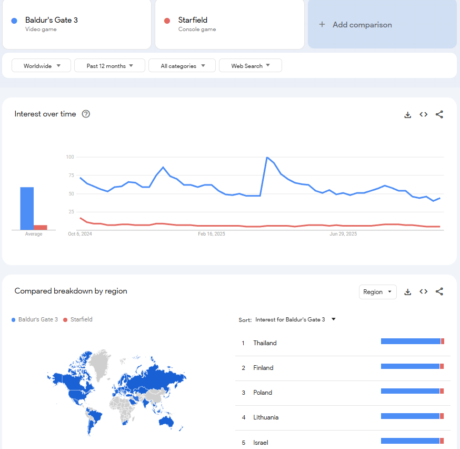460x449 pixels.
Task: Embed the region breakdown widget
Action: pyautogui.click(x=423, y=291)
